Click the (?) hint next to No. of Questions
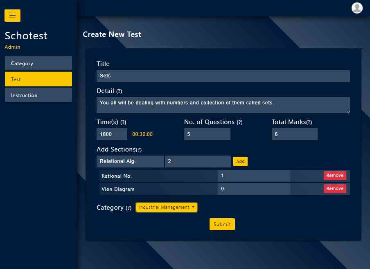 tap(239, 122)
